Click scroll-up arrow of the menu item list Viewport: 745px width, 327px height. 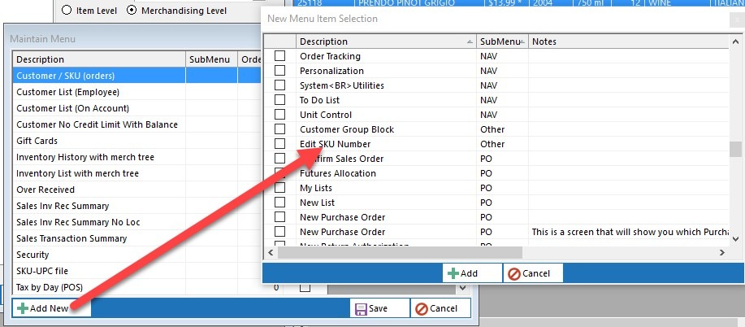click(x=735, y=42)
